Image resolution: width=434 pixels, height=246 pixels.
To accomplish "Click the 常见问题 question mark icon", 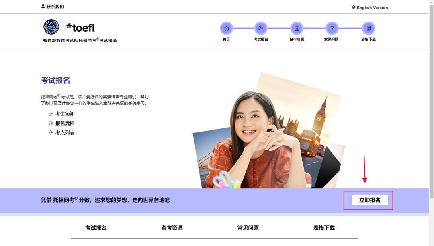I will pyautogui.click(x=332, y=28).
